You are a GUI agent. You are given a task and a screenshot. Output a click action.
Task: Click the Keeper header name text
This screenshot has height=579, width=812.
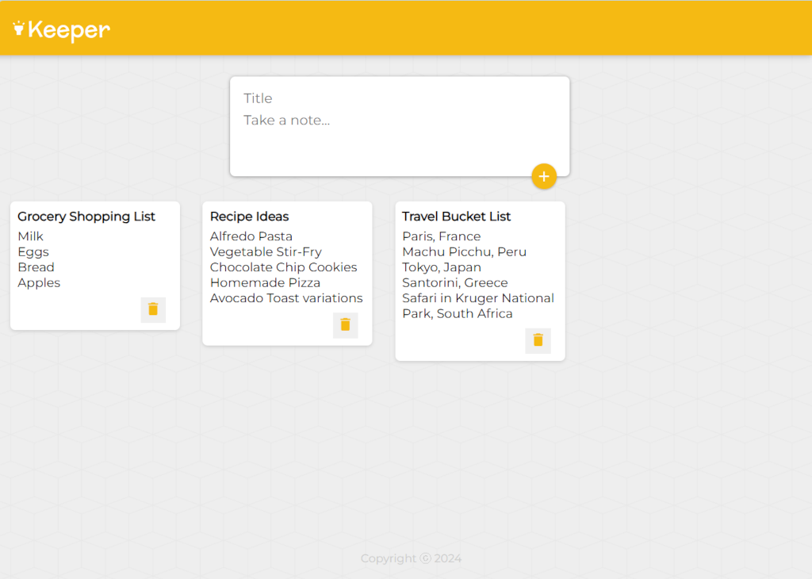coord(69,30)
